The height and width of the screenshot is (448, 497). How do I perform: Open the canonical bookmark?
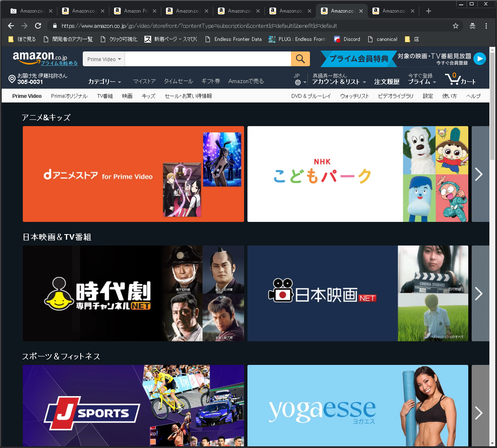tap(383, 39)
